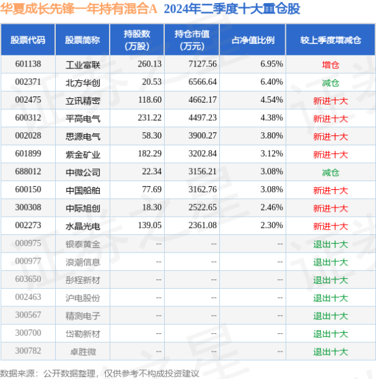Select greyed stock name 银泰黄金
376x379 pixels.
(x=83, y=244)
